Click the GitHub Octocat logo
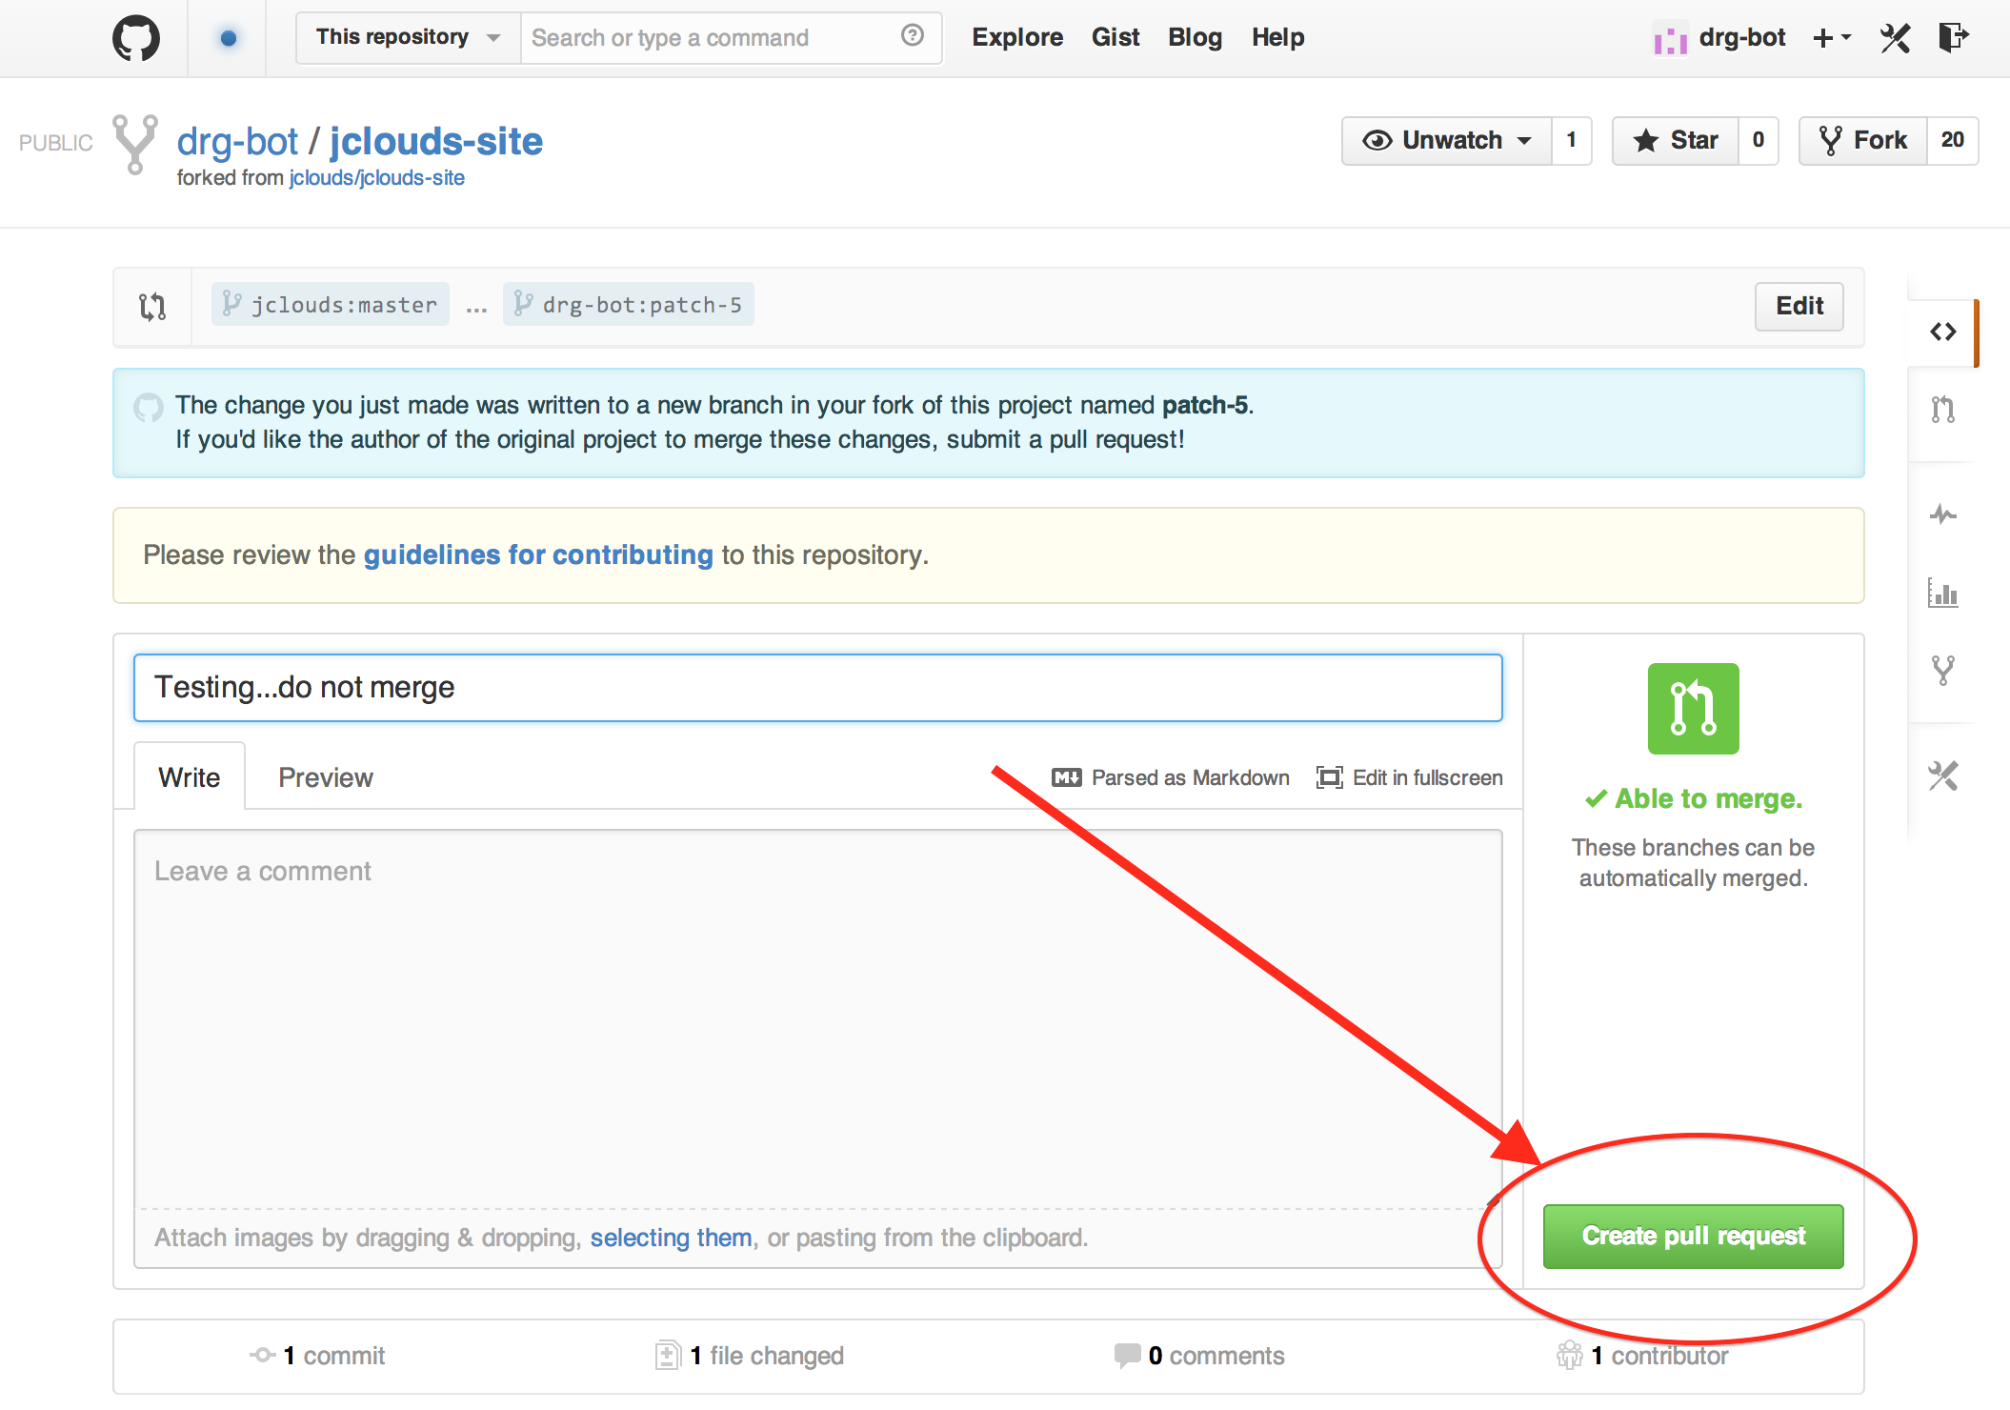 (x=136, y=39)
